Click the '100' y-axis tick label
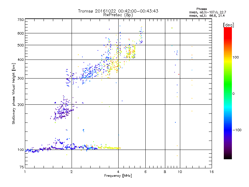This screenshot has height=187, width=249. (x=21, y=150)
